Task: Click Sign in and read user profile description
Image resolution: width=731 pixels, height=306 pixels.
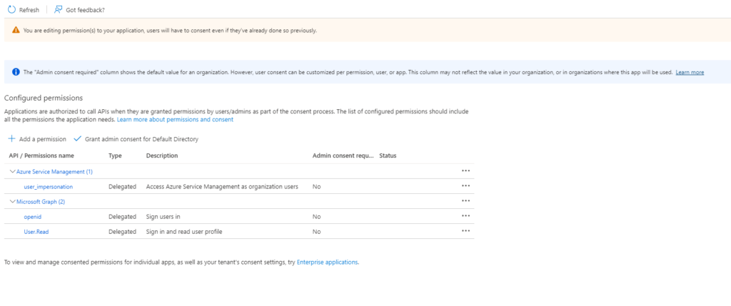Action: click(183, 232)
